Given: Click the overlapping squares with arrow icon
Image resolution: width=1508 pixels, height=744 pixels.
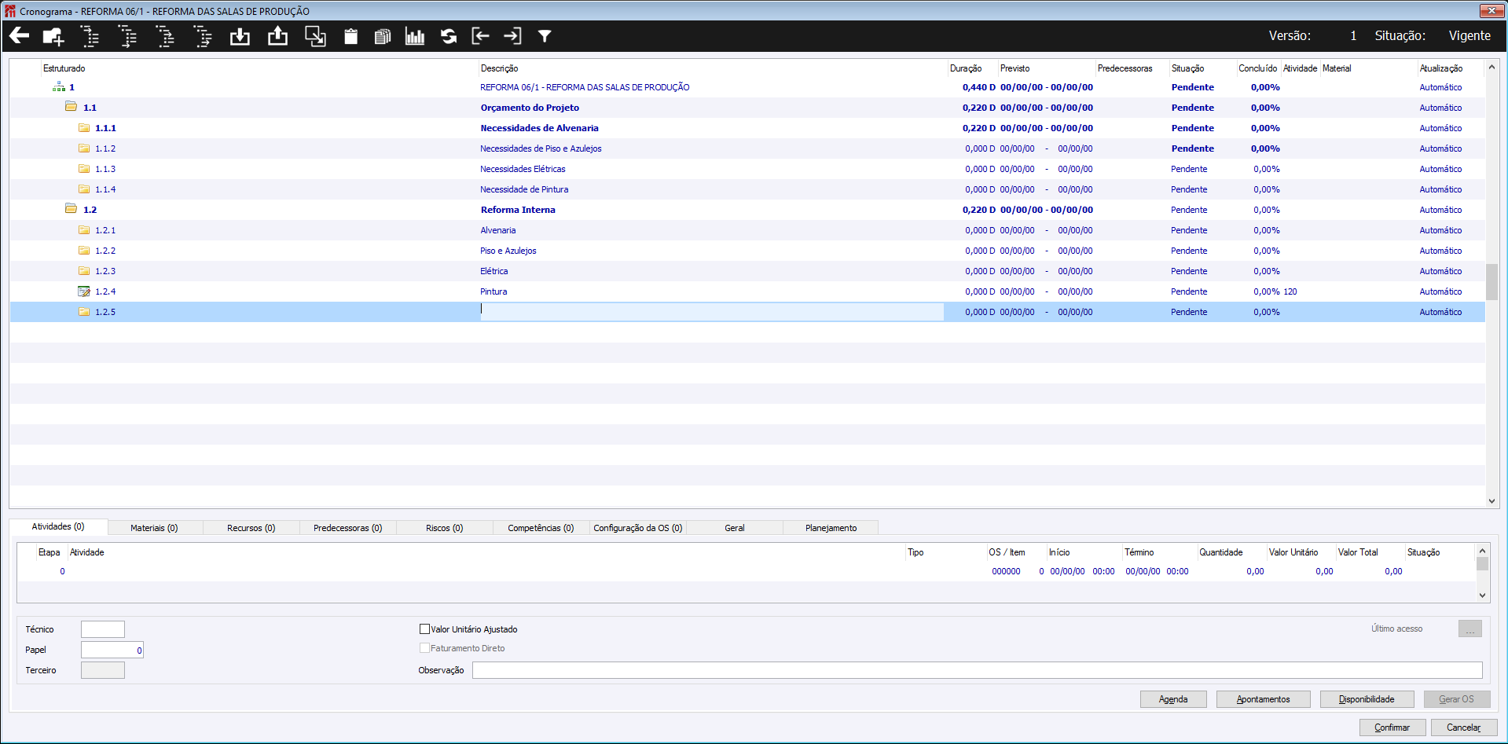Looking at the screenshot, I should pyautogui.click(x=315, y=36).
